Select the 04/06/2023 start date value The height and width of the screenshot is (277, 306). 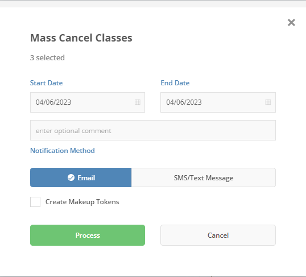[53, 102]
